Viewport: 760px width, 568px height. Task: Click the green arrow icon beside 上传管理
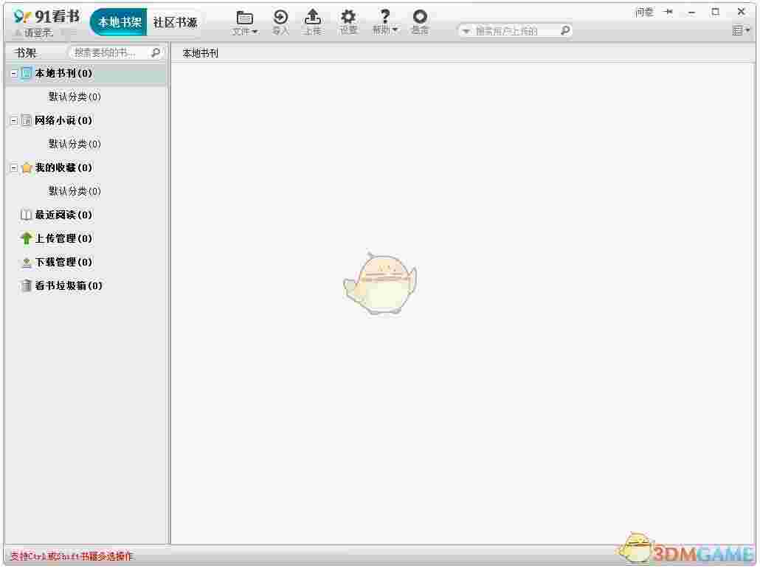[27, 238]
